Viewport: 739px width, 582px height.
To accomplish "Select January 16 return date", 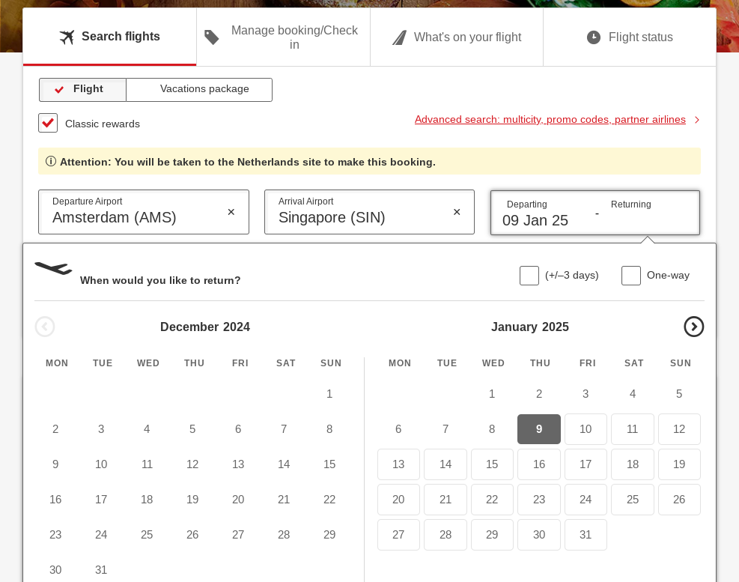I will point(539,464).
